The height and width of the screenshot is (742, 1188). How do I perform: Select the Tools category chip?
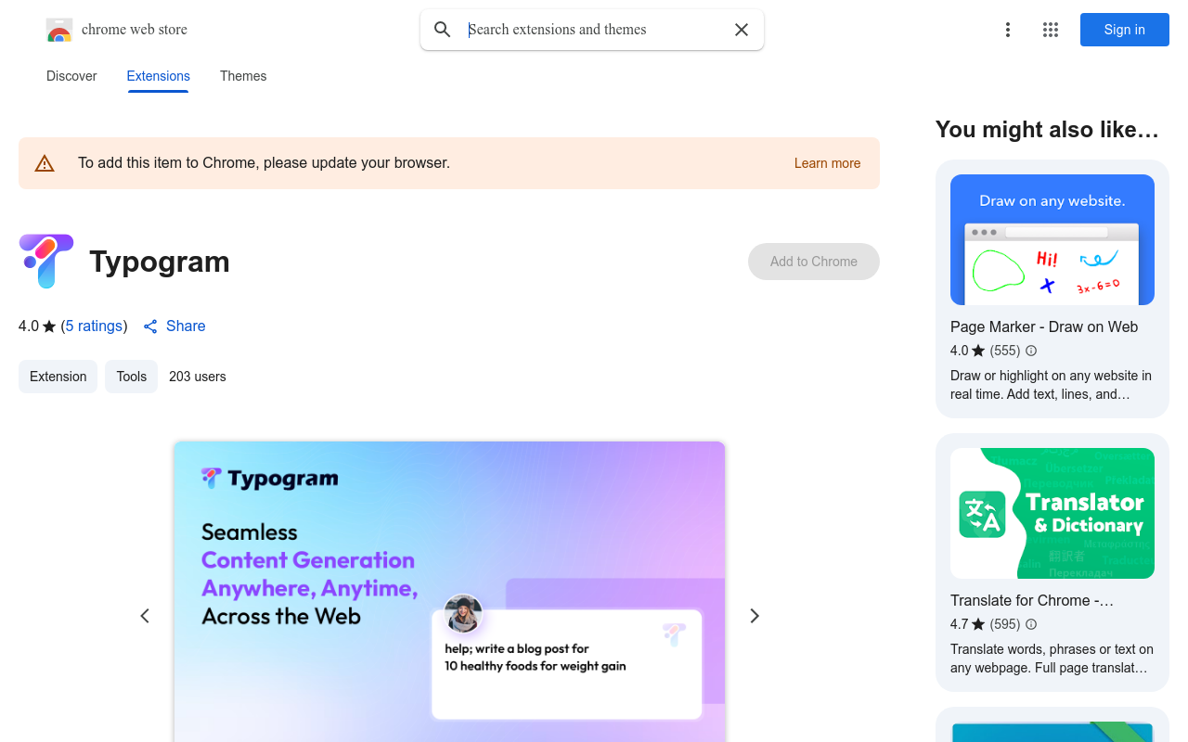pyautogui.click(x=131, y=377)
